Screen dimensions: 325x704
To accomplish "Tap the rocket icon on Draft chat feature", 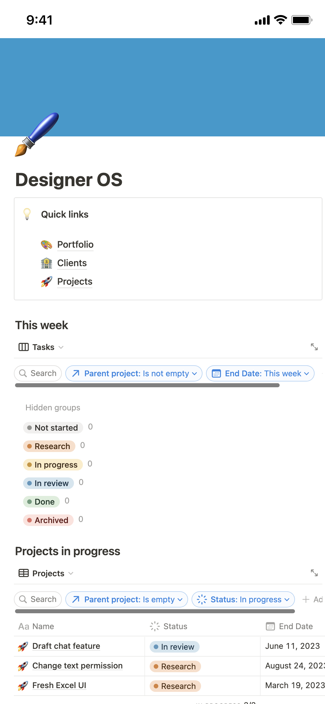I will 23,646.
